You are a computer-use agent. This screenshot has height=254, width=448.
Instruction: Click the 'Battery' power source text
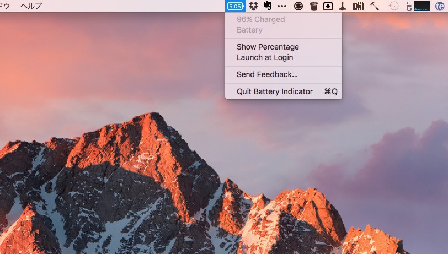(249, 30)
